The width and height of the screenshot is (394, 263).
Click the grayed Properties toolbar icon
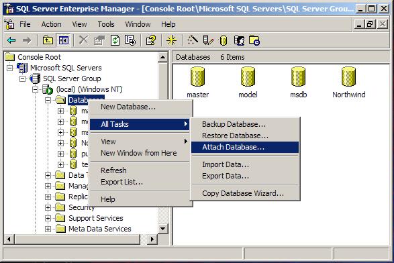pos(99,40)
